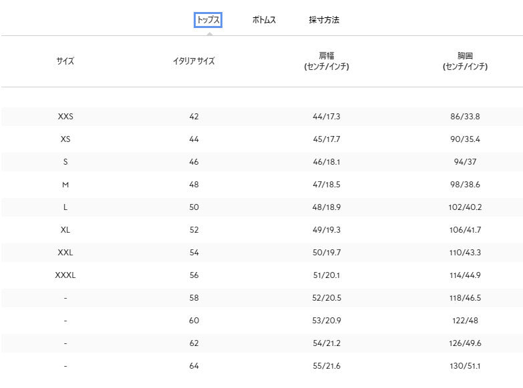
Task: Click Italian size 62 cell
Action: pos(194,343)
